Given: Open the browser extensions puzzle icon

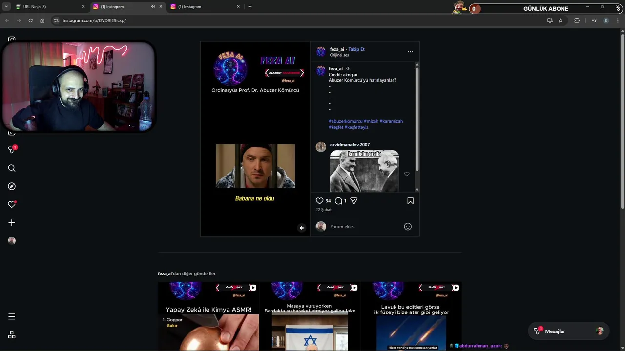Looking at the screenshot, I should 577,20.
